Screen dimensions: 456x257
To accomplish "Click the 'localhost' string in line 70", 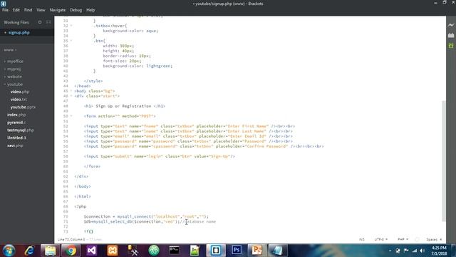I will [x=166, y=216].
